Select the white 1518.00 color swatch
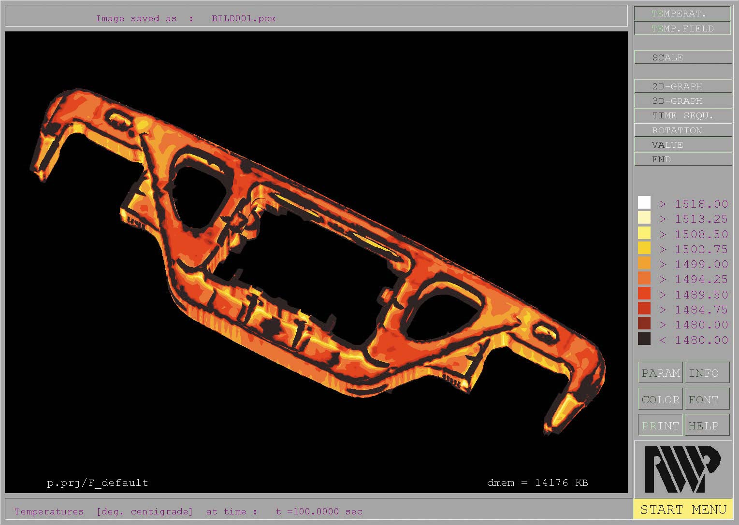The image size is (739, 525). (644, 203)
